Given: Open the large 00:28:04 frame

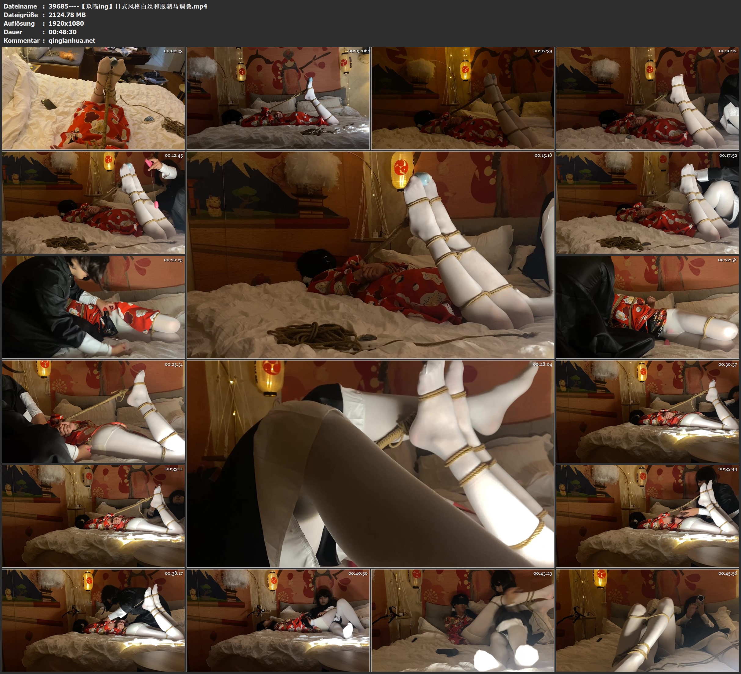Looking at the screenshot, I should coord(370,463).
